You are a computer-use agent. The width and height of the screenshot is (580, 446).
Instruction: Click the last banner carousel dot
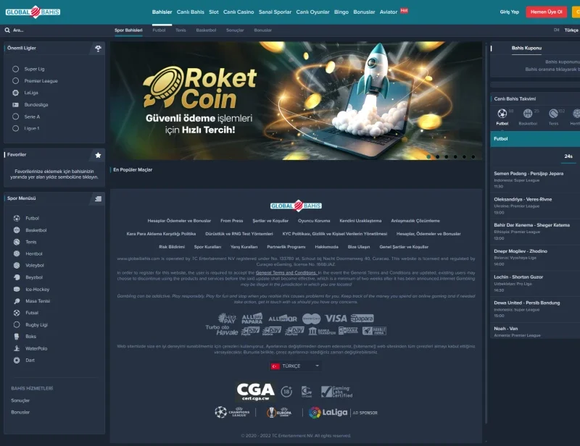point(473,156)
